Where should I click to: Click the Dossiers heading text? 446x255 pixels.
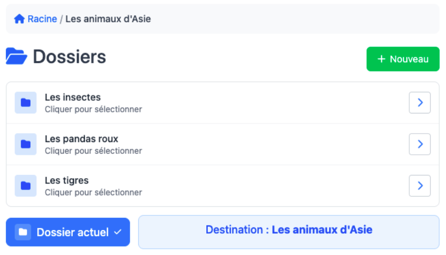pyautogui.click(x=70, y=57)
